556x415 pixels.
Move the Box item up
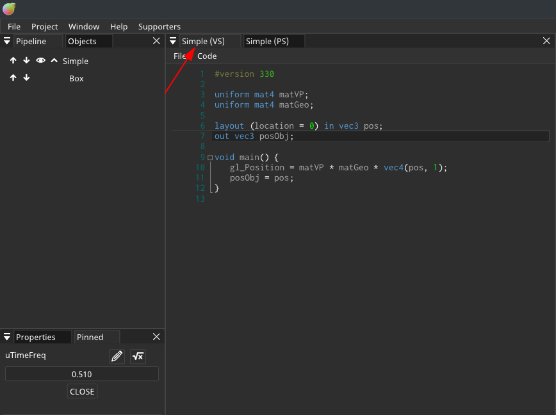[x=13, y=78]
